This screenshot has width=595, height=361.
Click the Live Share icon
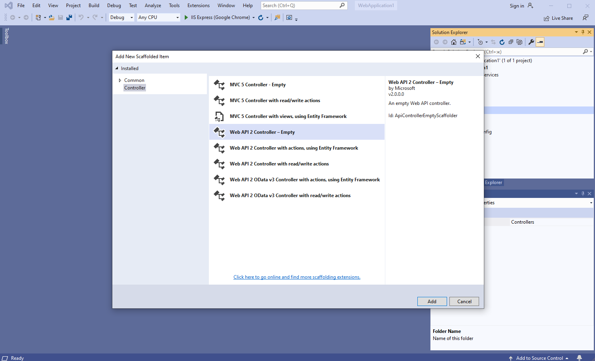546,18
